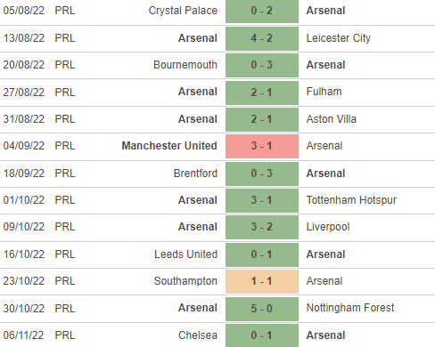Open the 4 - 2 score against Leicester City
The width and height of the screenshot is (435, 347).
point(262,38)
